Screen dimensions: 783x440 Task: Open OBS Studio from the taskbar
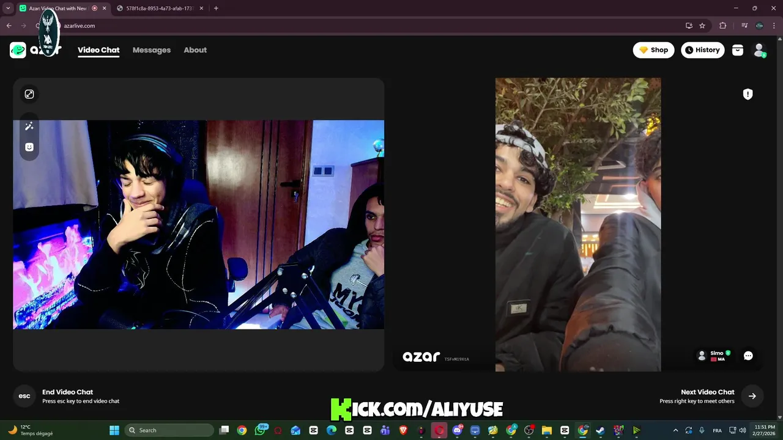[x=529, y=430]
